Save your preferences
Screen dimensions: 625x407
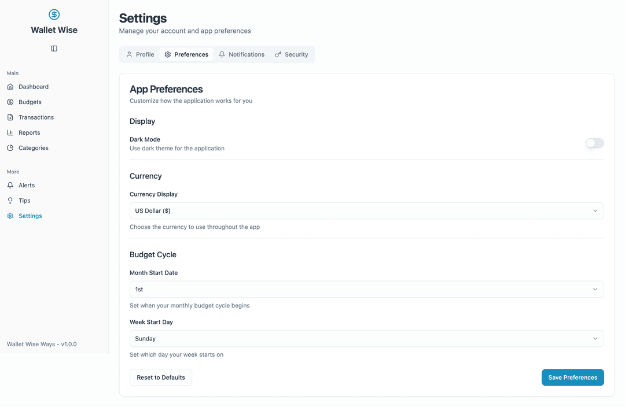tap(572, 377)
